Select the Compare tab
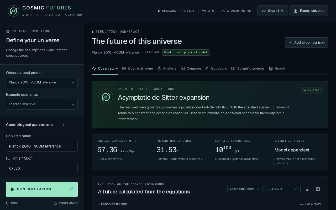Image resolution: width=336 pixels, height=210 pixels. coord(191,69)
